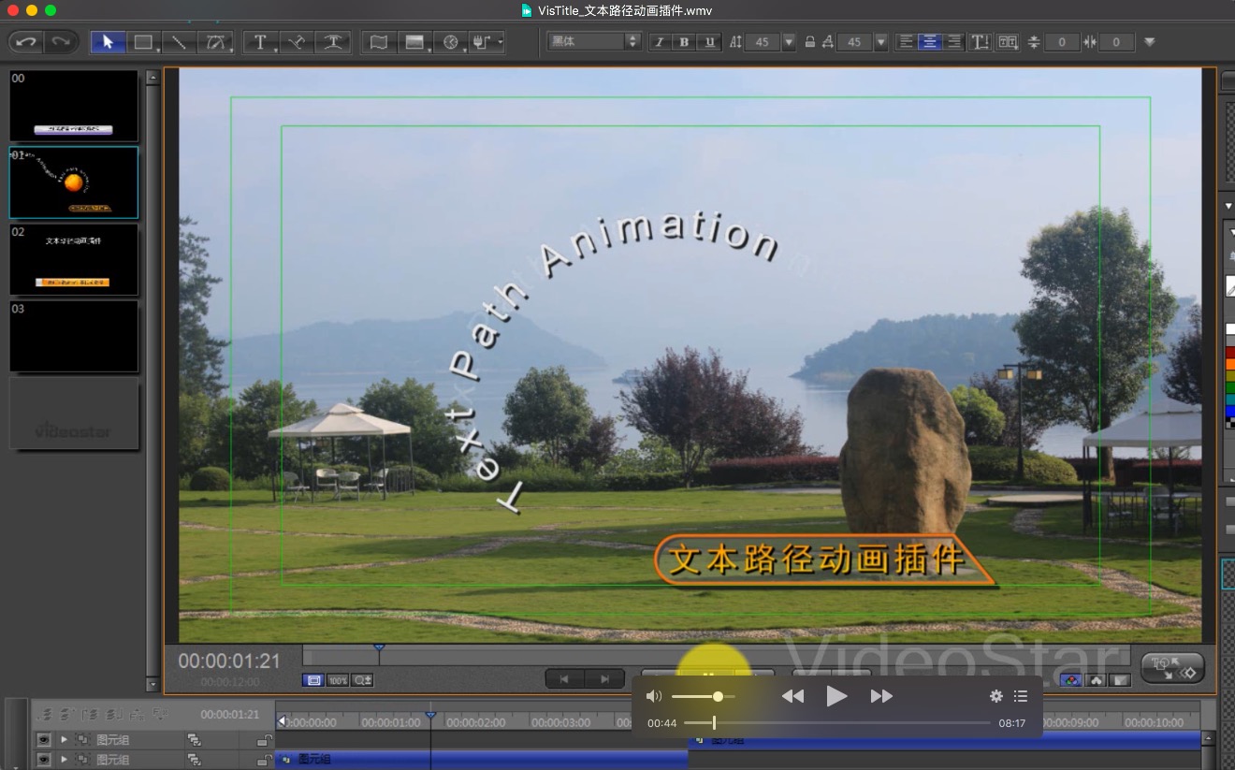
Task: Select the selected thumbnail 01 title
Action: point(74,182)
